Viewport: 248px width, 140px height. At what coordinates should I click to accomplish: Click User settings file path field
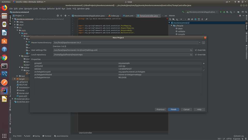[x=123, y=50]
